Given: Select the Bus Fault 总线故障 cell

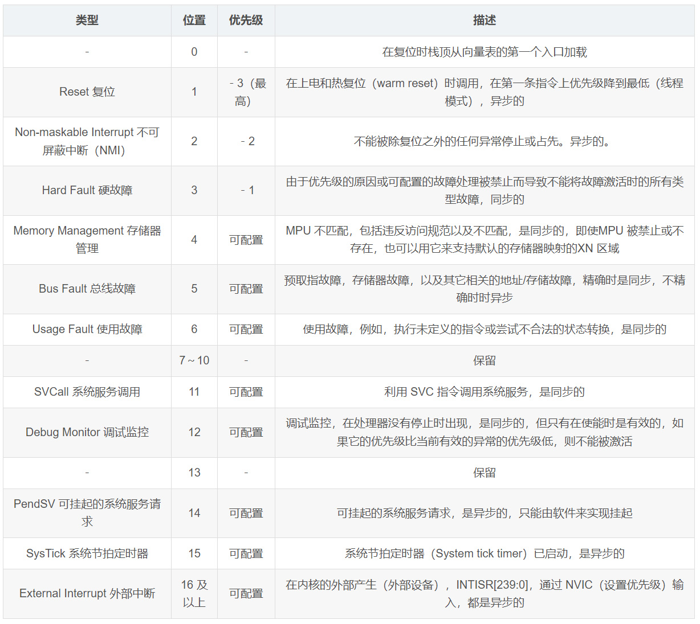Looking at the screenshot, I should tap(87, 289).
